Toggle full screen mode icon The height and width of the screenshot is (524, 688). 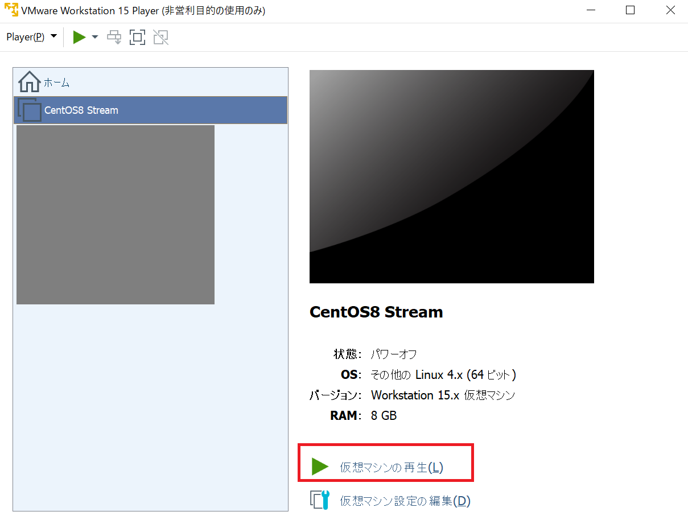[137, 38]
